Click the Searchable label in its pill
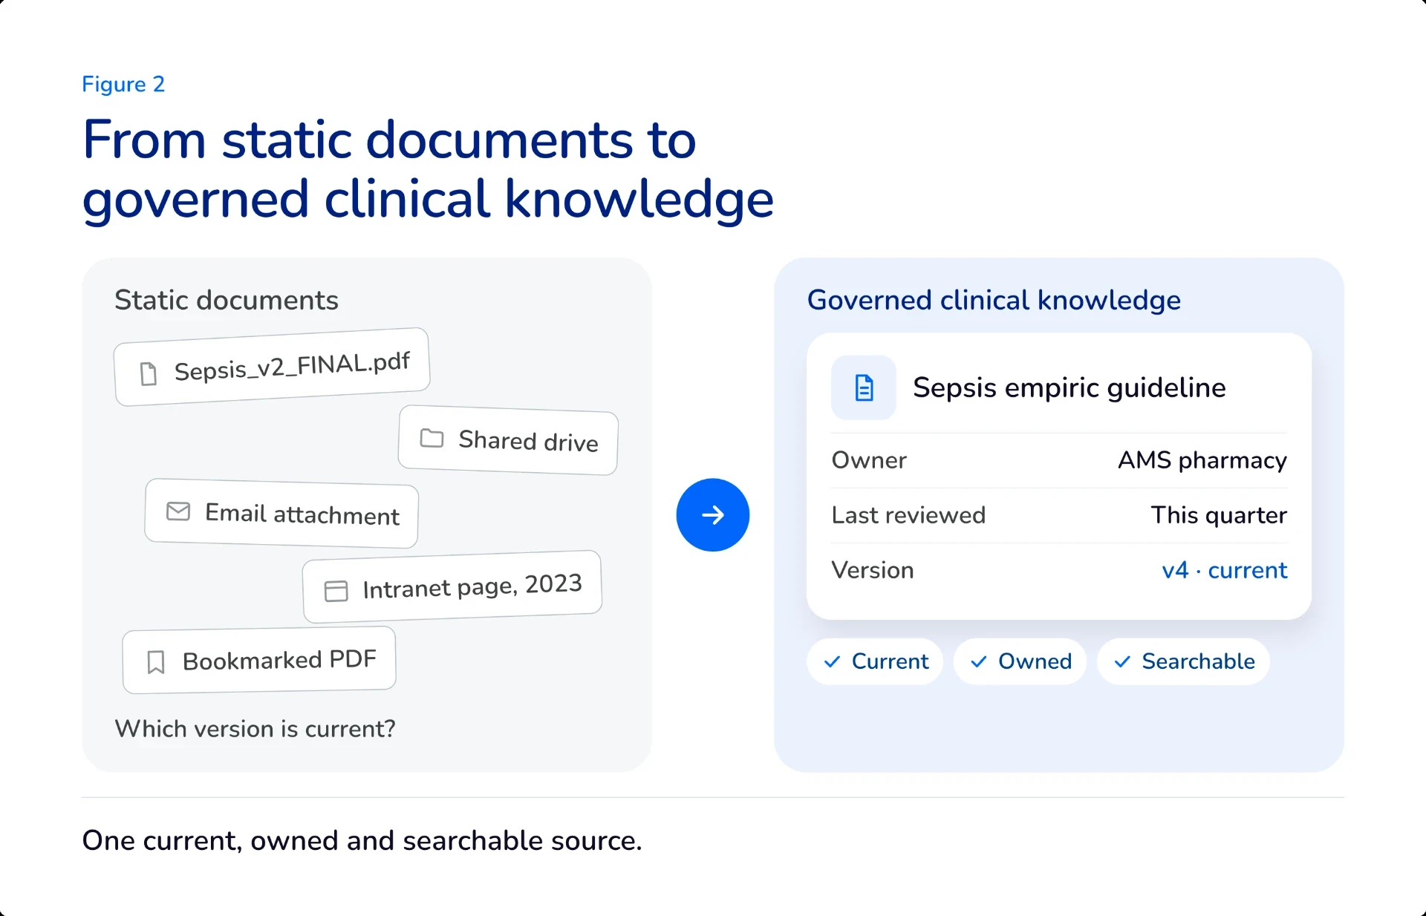1426x916 pixels. [1198, 661]
